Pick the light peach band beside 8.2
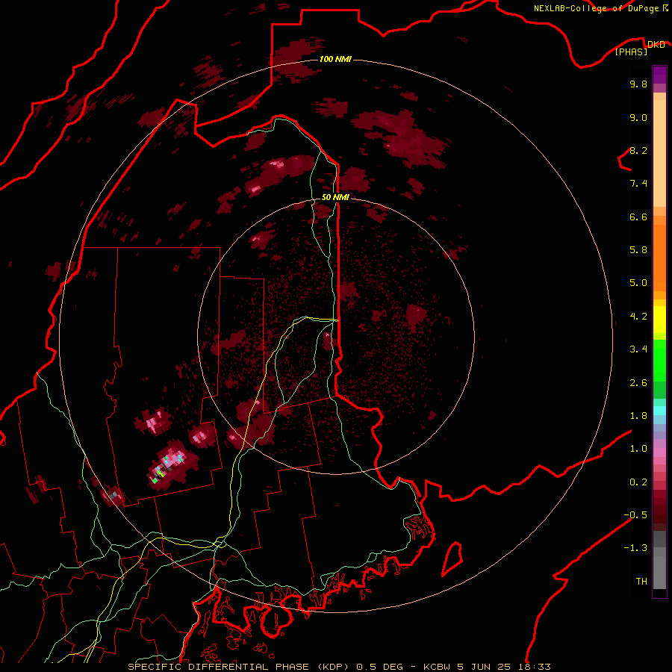Viewport: 672px width, 672px height. 659,153
